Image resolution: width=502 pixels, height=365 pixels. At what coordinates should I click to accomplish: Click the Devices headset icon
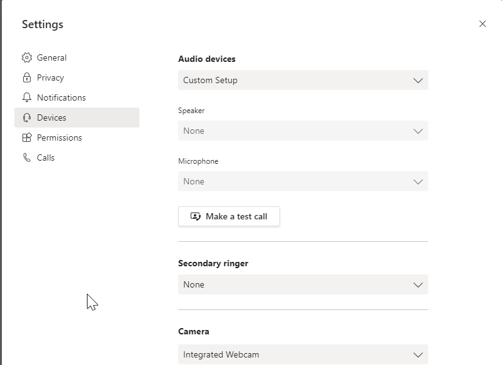[x=26, y=117]
